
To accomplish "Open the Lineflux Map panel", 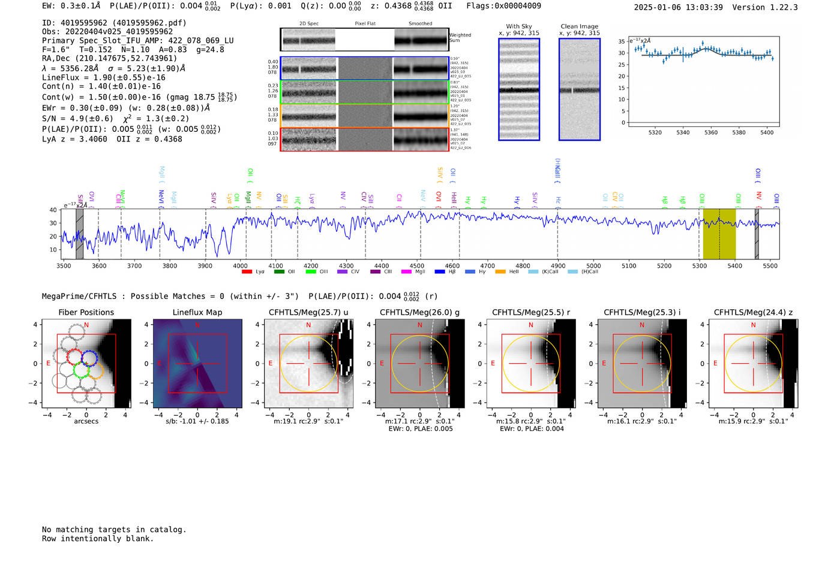I will (x=197, y=364).
